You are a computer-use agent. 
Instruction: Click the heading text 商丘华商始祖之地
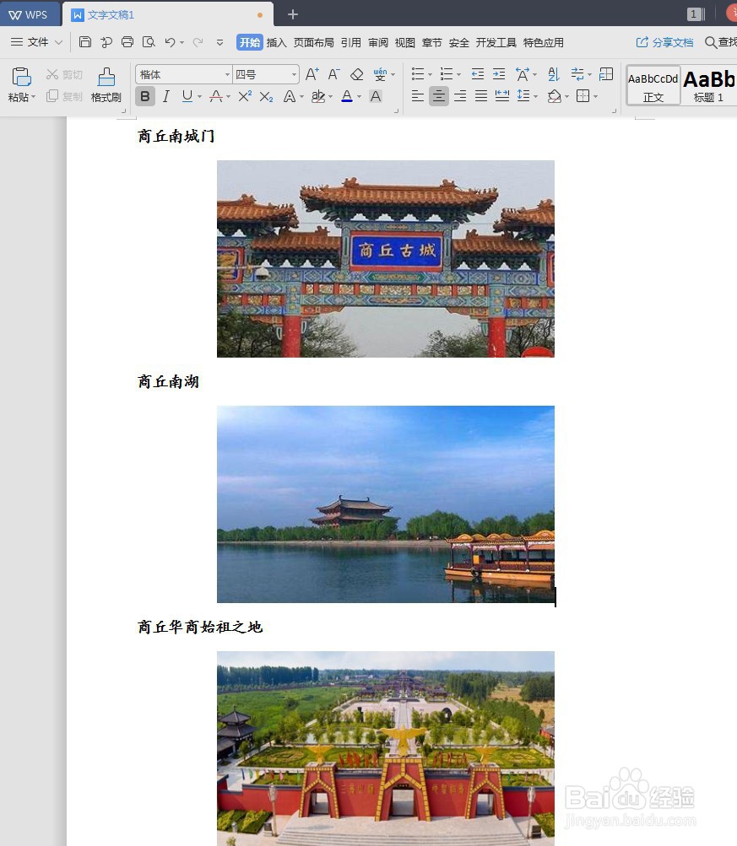coord(200,627)
